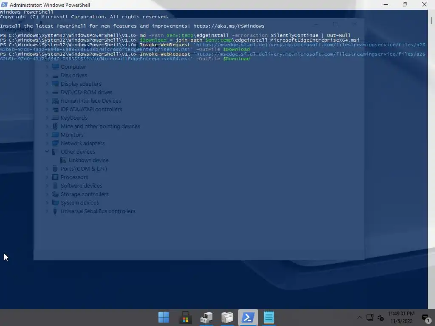
Task: Click 'Processors' label in Device Manager
Action: pyautogui.click(x=74, y=177)
